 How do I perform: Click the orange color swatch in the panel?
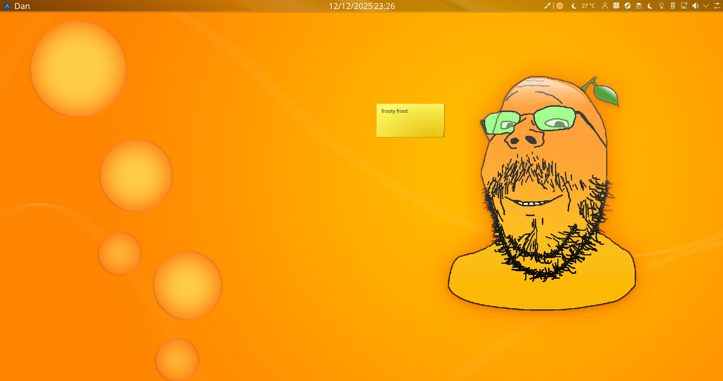click(560, 6)
